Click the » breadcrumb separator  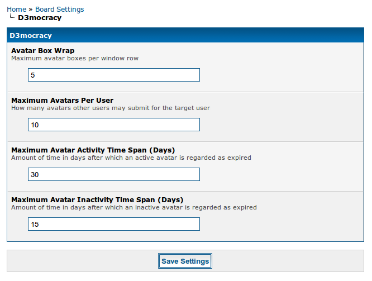click(x=31, y=9)
